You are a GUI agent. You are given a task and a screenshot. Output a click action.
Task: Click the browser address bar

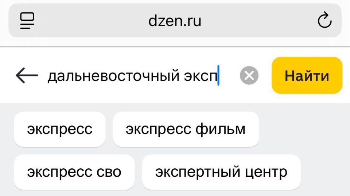coord(175,21)
